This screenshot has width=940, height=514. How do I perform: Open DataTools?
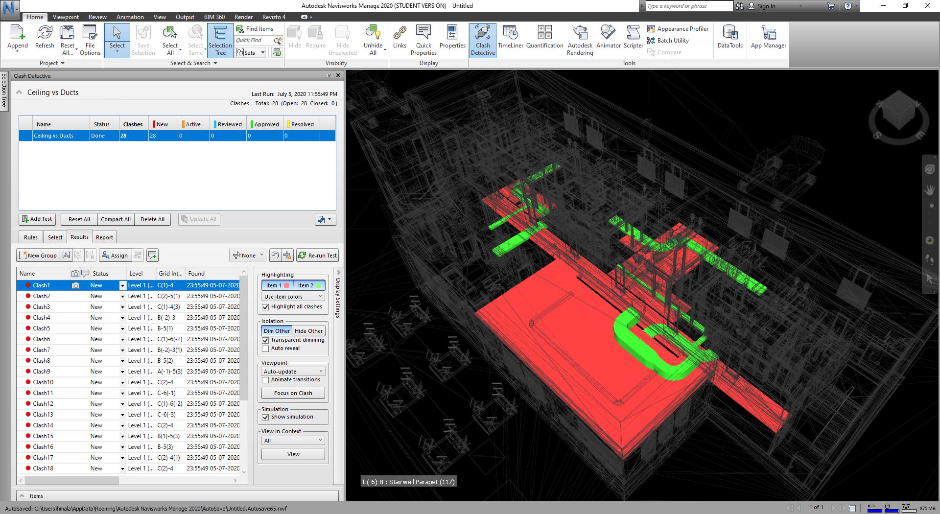[x=730, y=38]
